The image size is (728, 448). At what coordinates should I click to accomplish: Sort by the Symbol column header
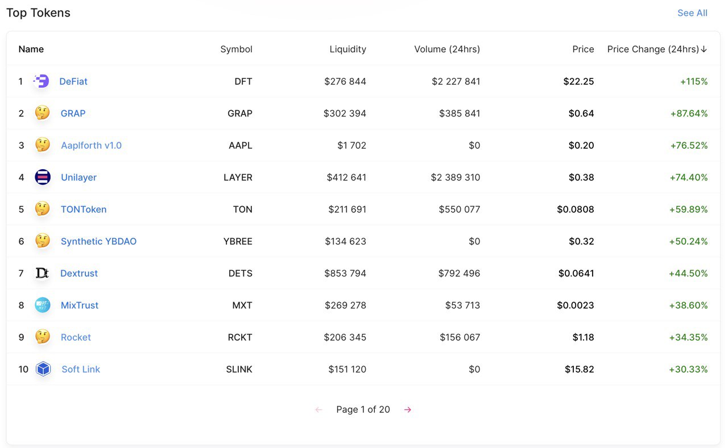[x=236, y=49]
